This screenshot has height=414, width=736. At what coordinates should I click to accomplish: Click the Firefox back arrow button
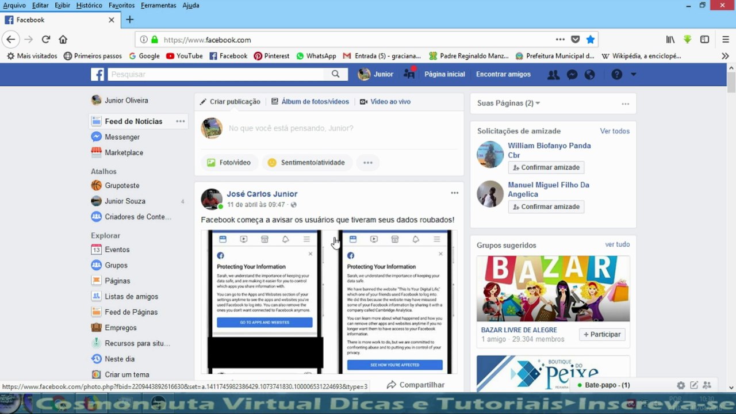click(10, 40)
